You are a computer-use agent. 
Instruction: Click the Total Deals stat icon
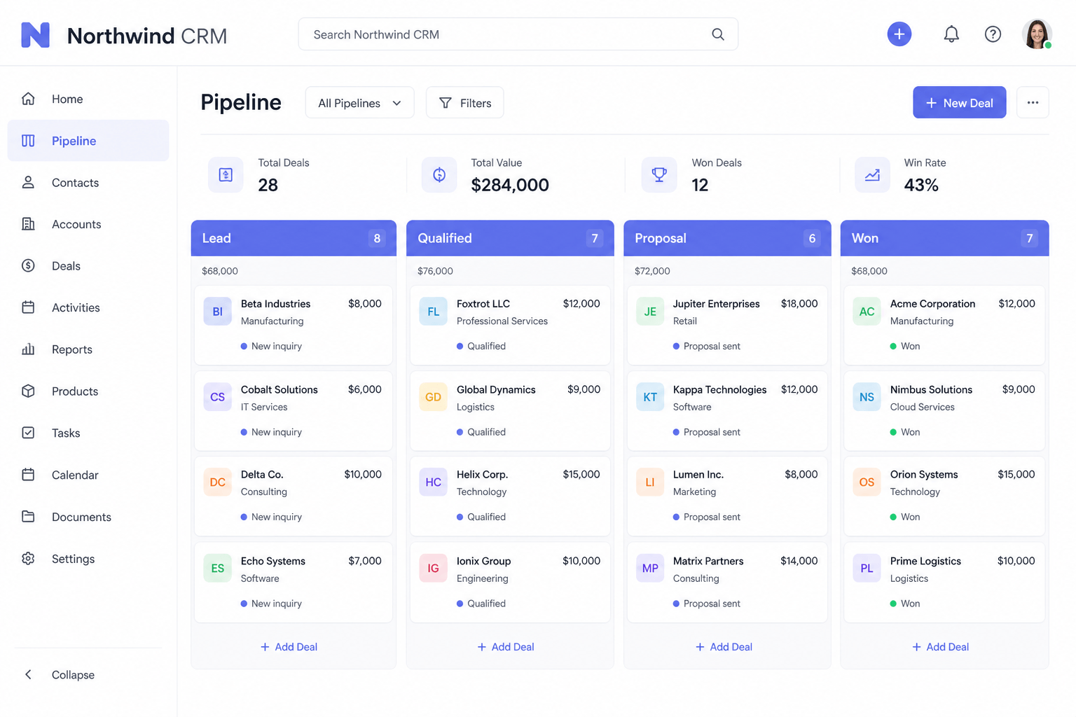click(x=226, y=175)
